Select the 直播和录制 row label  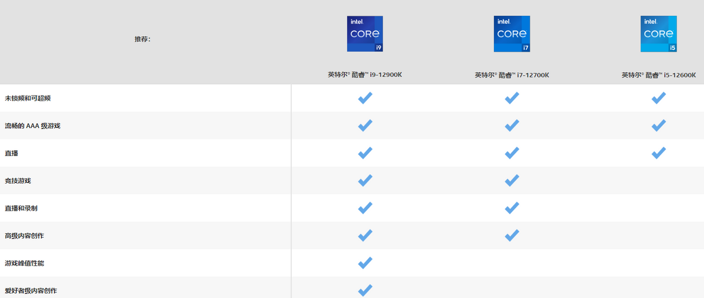coord(21,208)
